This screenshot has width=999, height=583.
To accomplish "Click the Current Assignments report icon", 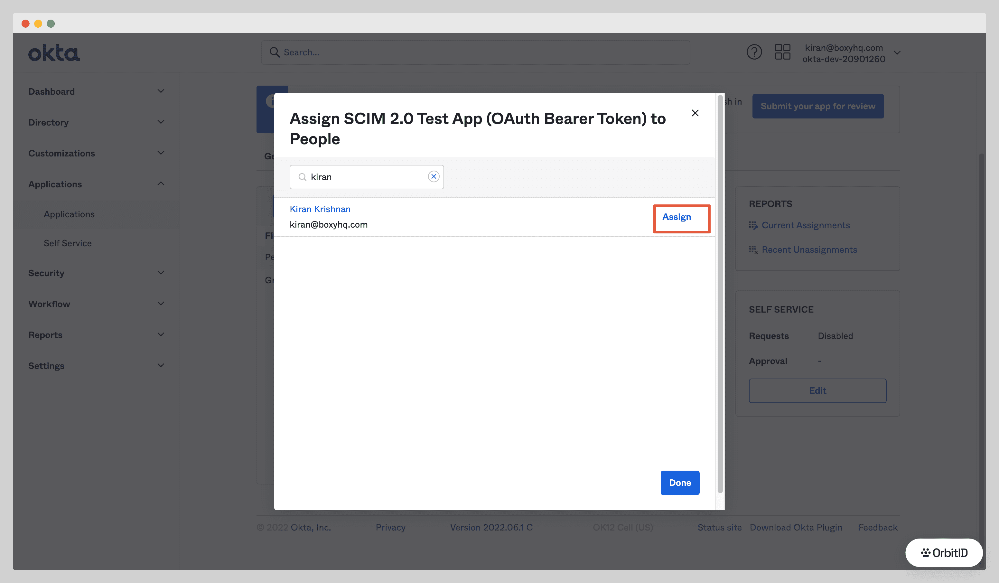I will point(753,225).
